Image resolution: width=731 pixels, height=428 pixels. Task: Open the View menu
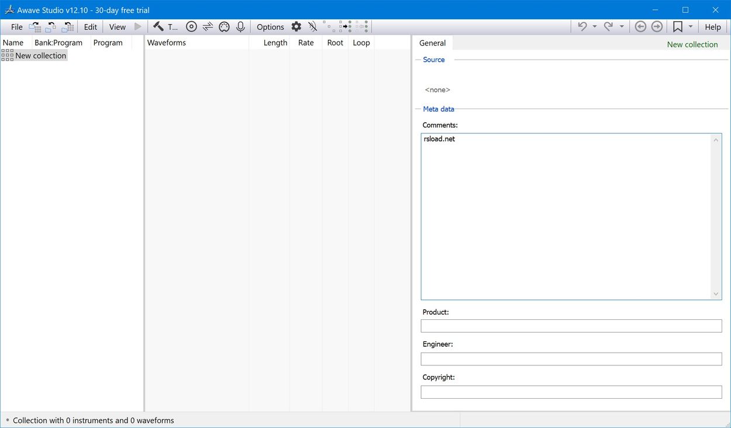tap(118, 27)
